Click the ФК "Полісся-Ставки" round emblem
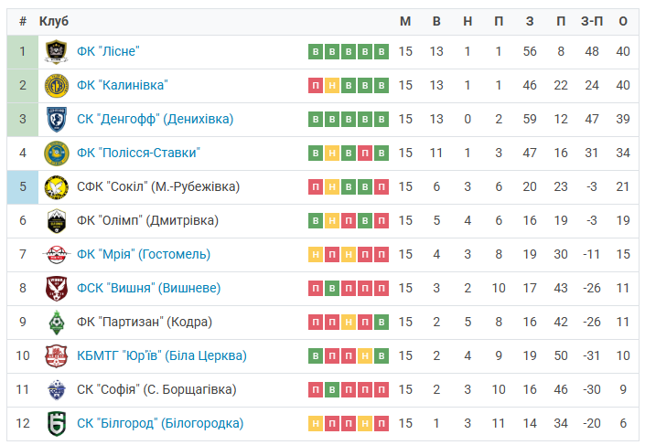Image resolution: width=645 pixels, height=445 pixels. coord(57,154)
